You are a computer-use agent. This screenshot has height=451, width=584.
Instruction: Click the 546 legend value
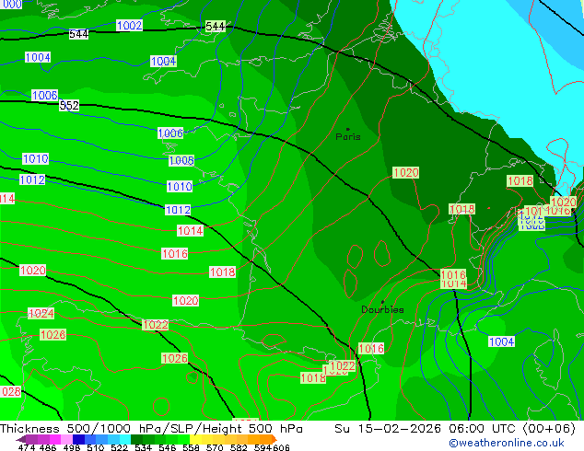click(168, 447)
